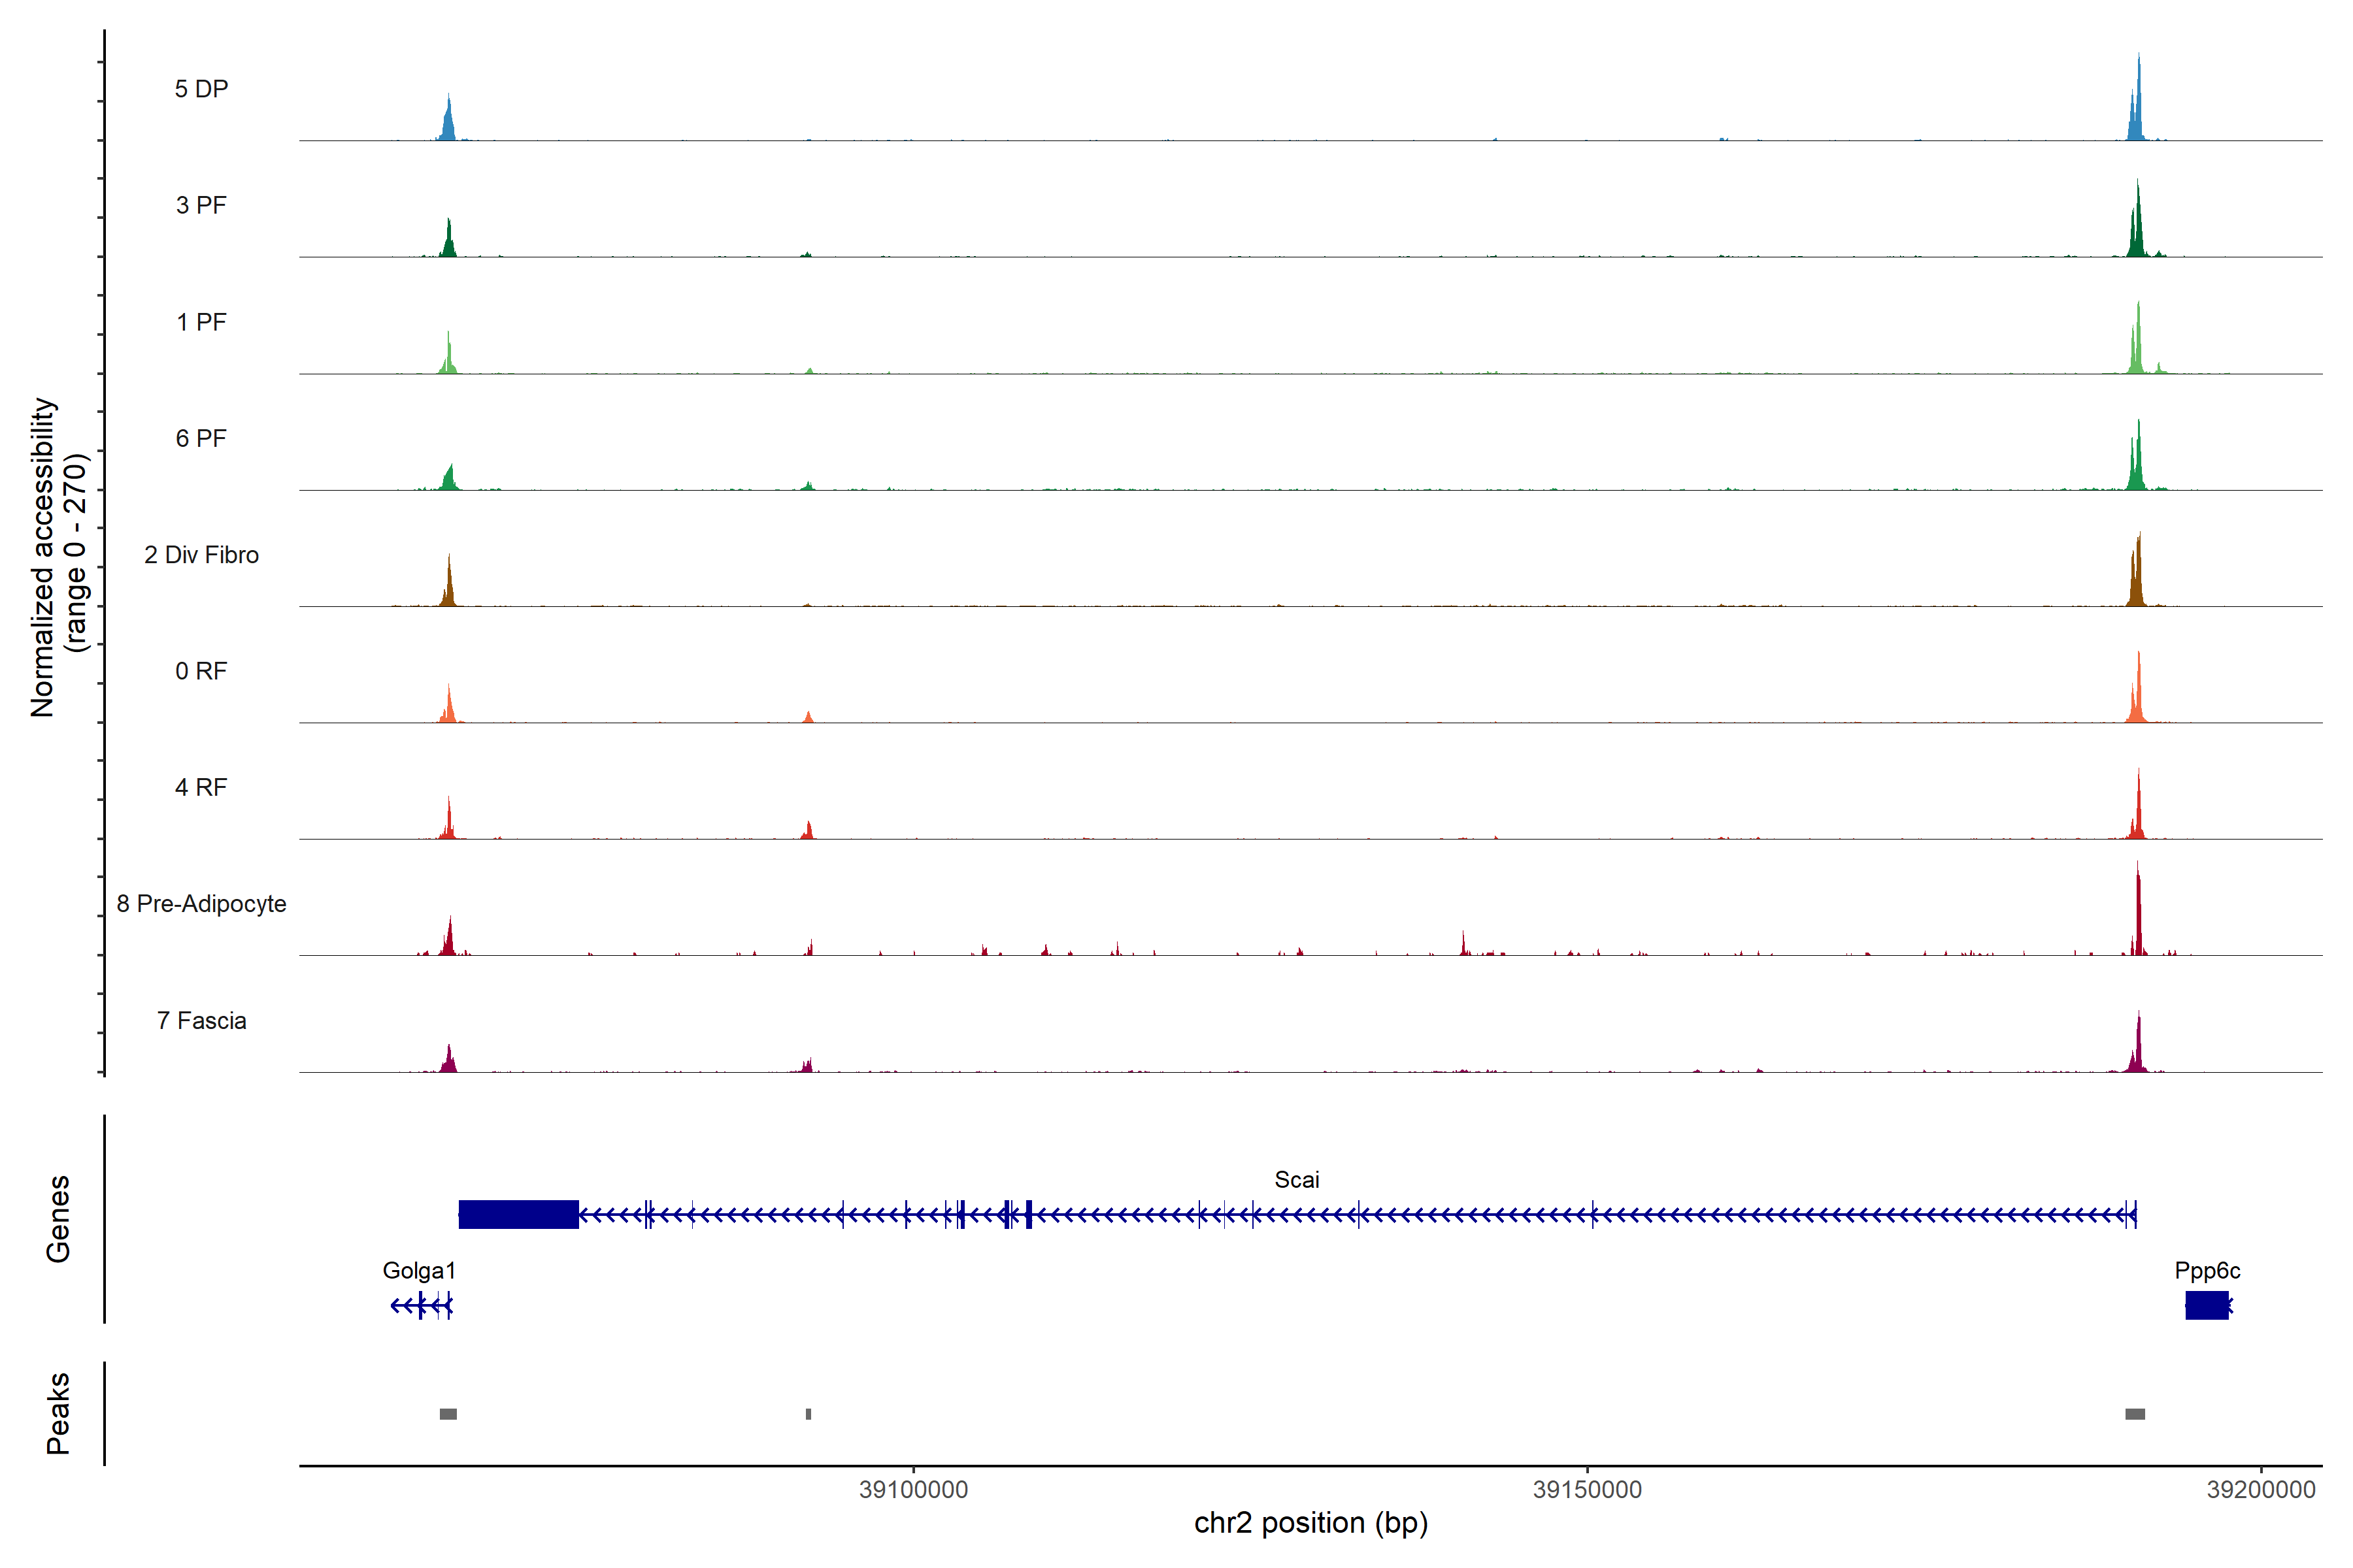Click the Golga1 gene label

[419, 1271]
